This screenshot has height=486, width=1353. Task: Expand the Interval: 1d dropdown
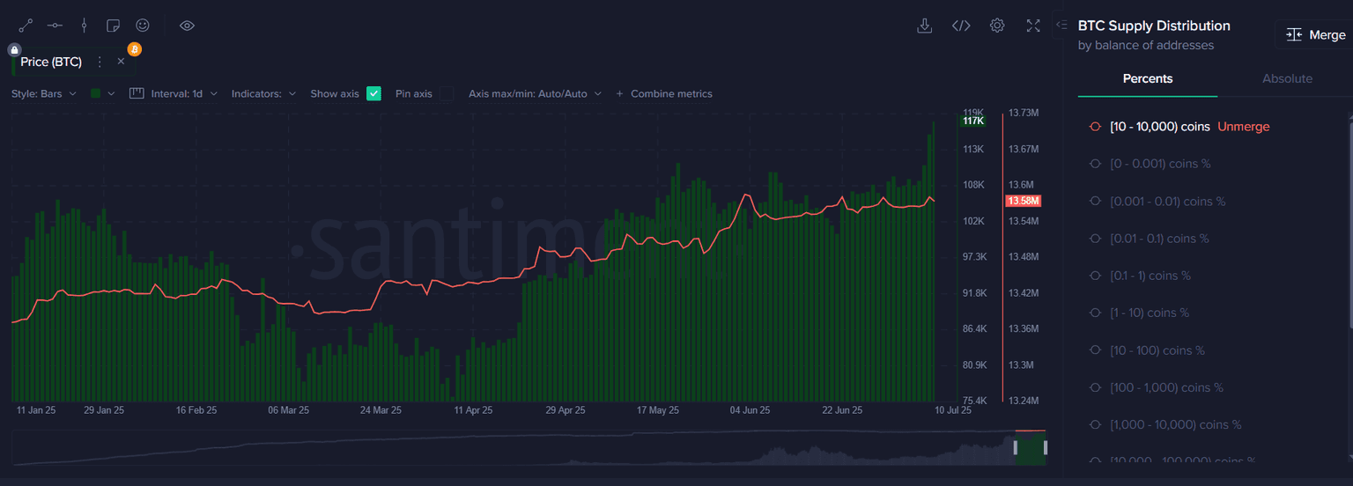pos(174,93)
